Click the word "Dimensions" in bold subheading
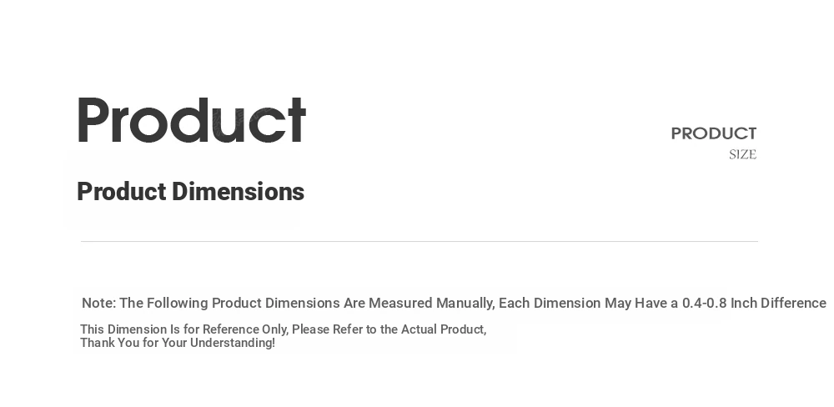 238,192
